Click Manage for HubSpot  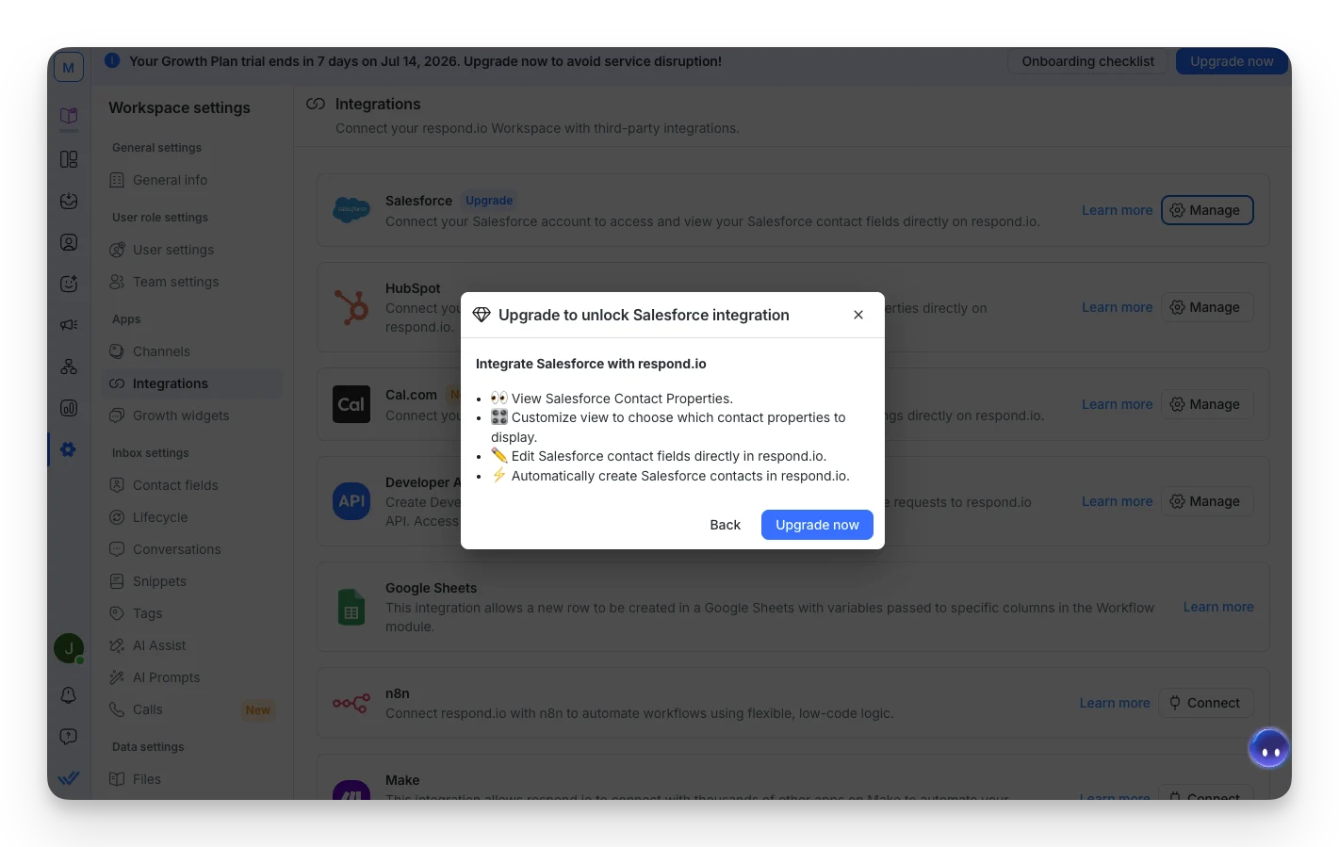click(x=1207, y=307)
